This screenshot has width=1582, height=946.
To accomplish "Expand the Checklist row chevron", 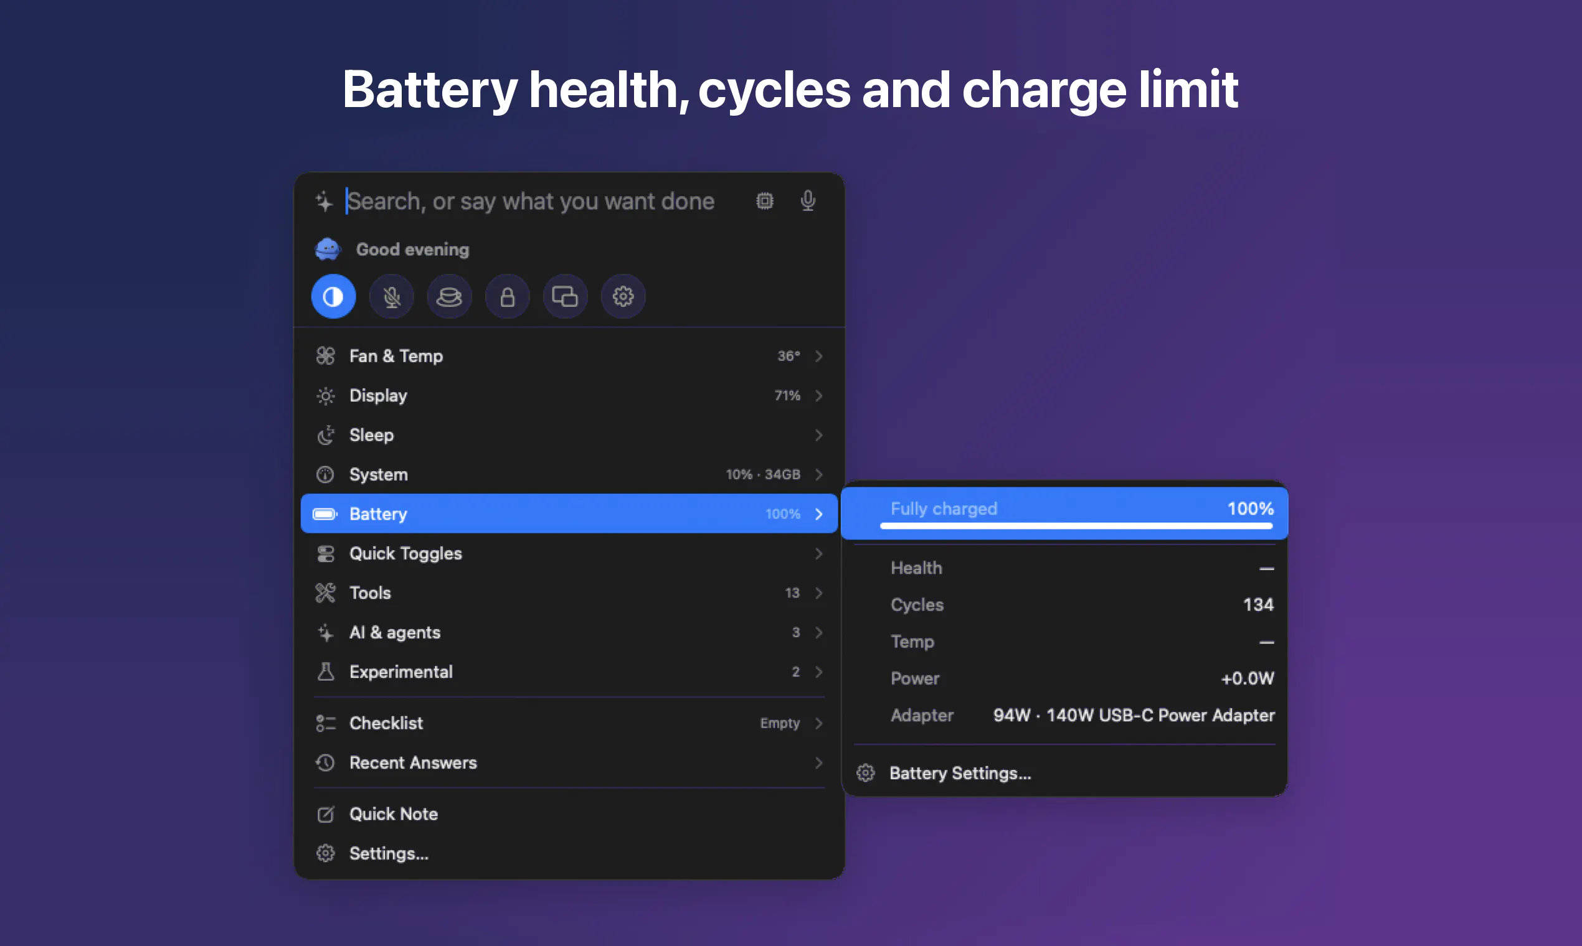I will [x=819, y=723].
